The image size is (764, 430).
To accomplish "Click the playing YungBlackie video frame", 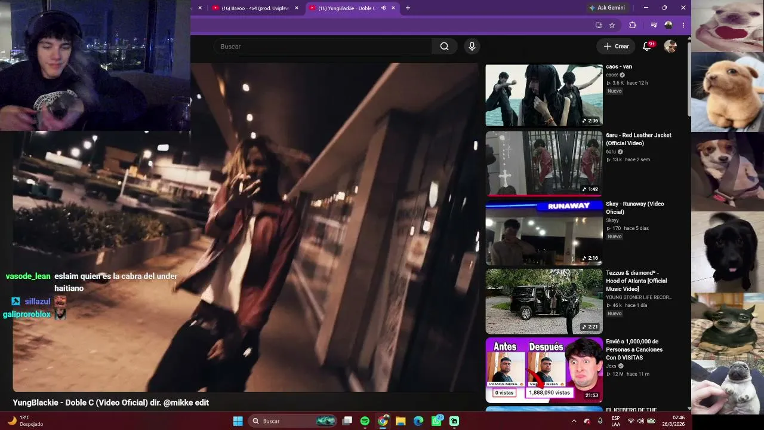I will tap(245, 228).
